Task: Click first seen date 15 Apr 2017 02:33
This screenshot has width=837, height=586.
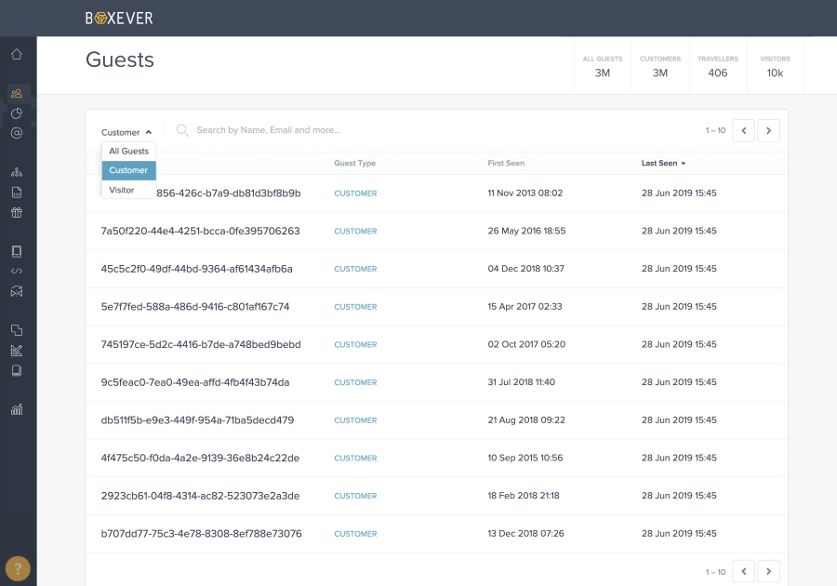Action: tap(525, 307)
